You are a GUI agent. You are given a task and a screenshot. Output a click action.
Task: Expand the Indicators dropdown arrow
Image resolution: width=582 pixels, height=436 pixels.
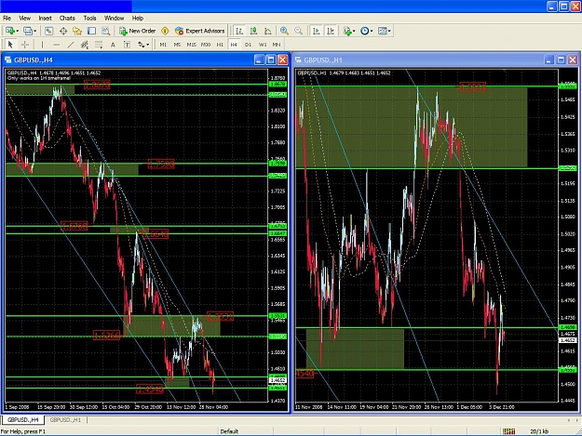tap(354, 31)
